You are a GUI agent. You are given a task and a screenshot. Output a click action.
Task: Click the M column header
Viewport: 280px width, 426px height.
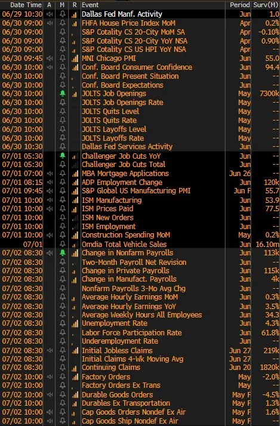pyautogui.click(x=62, y=5)
